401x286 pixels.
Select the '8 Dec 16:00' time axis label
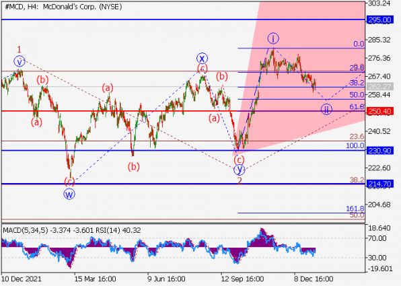click(314, 279)
